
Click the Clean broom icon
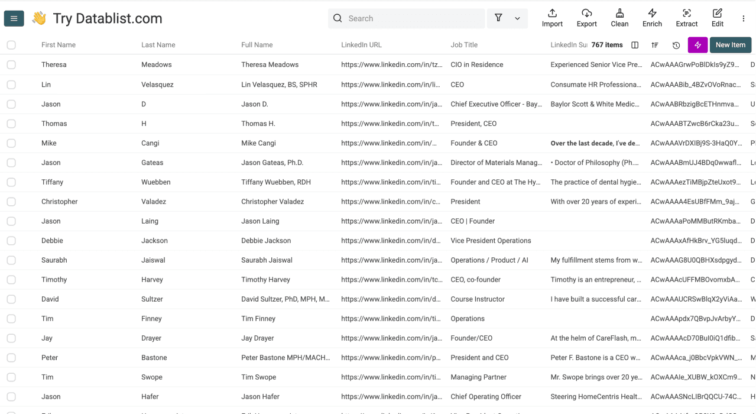point(619,18)
